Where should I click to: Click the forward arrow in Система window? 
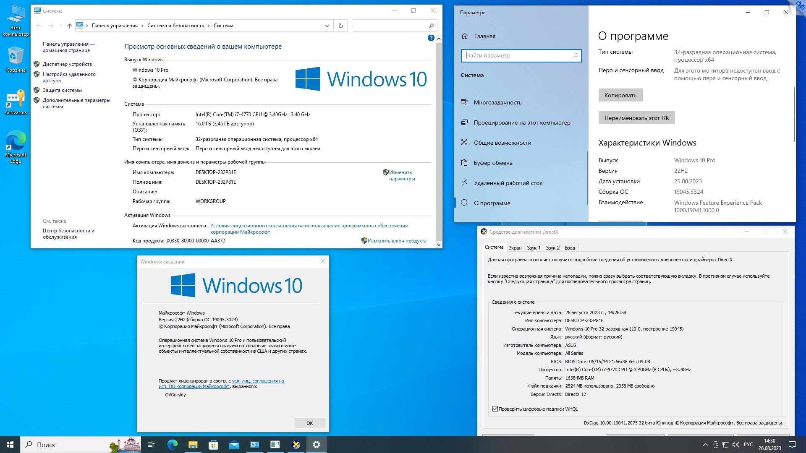pyautogui.click(x=51, y=26)
